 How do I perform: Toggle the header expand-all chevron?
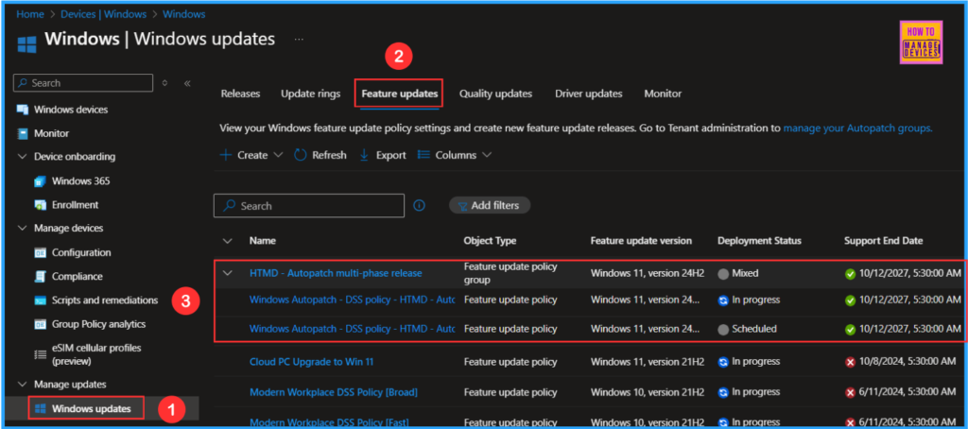[x=227, y=241]
